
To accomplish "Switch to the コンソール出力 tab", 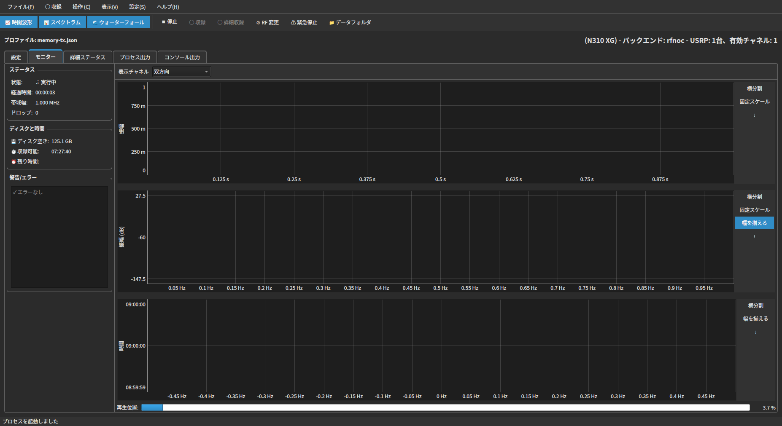I will pos(182,57).
